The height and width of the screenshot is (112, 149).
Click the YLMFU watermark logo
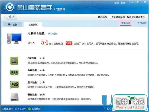[x=130, y=103]
